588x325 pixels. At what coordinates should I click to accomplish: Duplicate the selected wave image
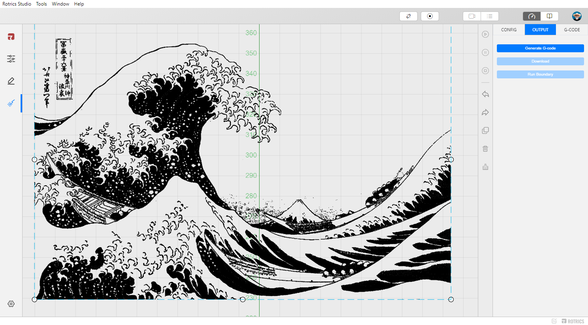click(485, 131)
